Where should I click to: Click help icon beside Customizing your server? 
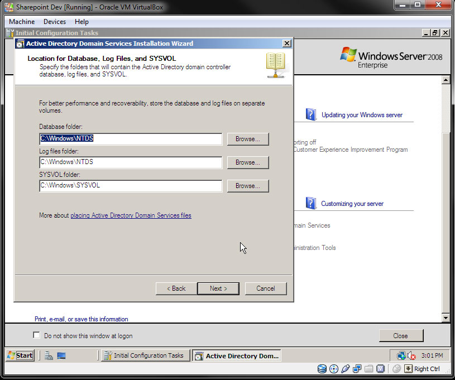coord(311,203)
